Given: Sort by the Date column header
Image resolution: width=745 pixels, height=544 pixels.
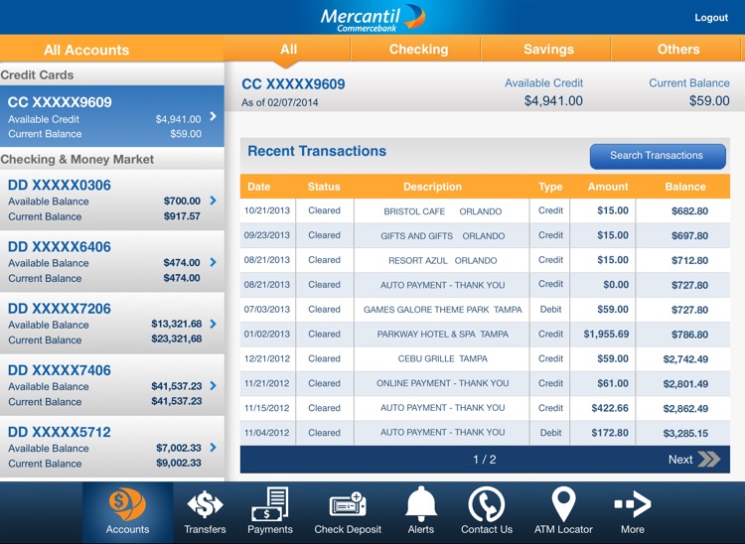Looking at the screenshot, I should click(x=259, y=187).
